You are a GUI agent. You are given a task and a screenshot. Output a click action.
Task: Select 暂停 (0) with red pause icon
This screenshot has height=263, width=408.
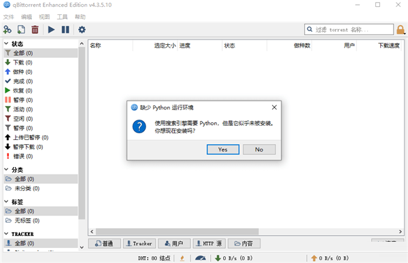[41, 100]
